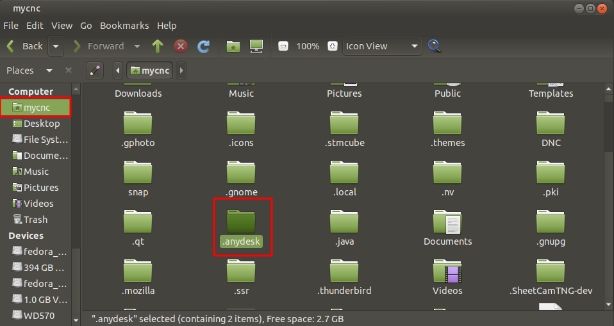
Task: Open the View menu
Action: click(x=62, y=26)
